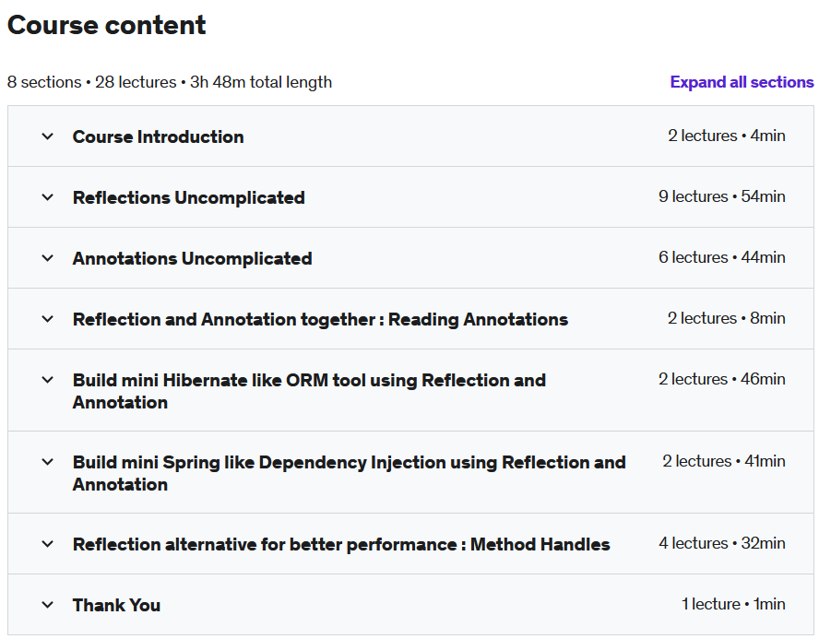
Task: Open Reflection and Annotation together section title
Action: tap(320, 319)
